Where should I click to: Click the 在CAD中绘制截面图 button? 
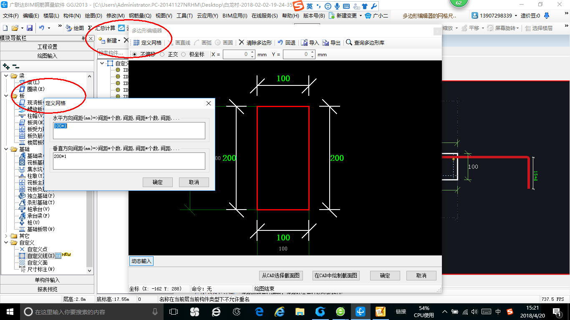335,275
